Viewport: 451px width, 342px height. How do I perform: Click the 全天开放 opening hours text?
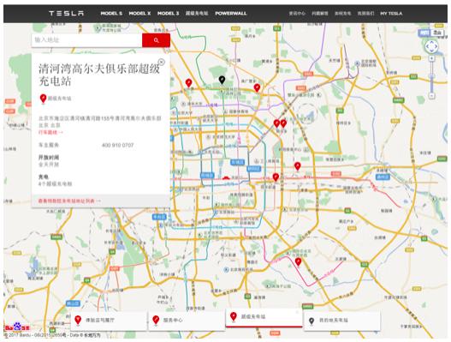[x=49, y=165]
